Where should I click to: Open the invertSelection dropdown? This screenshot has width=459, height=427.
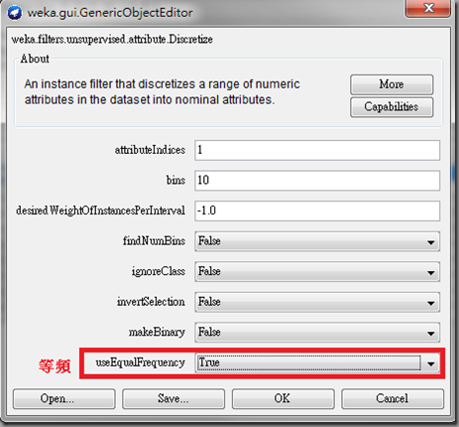[317, 302]
